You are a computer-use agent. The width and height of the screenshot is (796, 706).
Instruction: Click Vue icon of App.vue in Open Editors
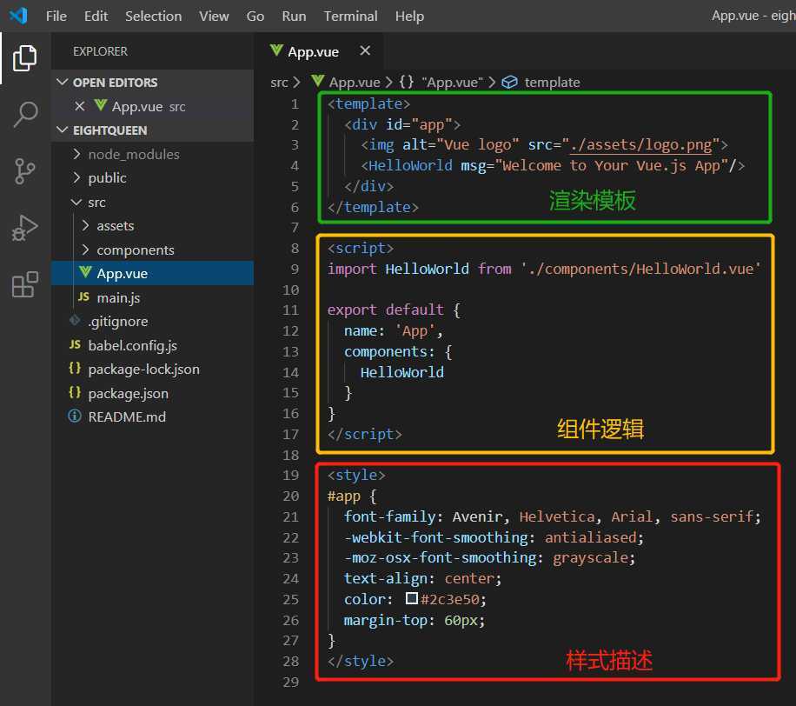101,105
